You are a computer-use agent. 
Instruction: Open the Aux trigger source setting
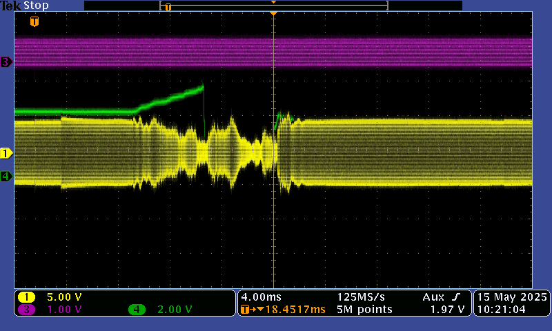434,297
